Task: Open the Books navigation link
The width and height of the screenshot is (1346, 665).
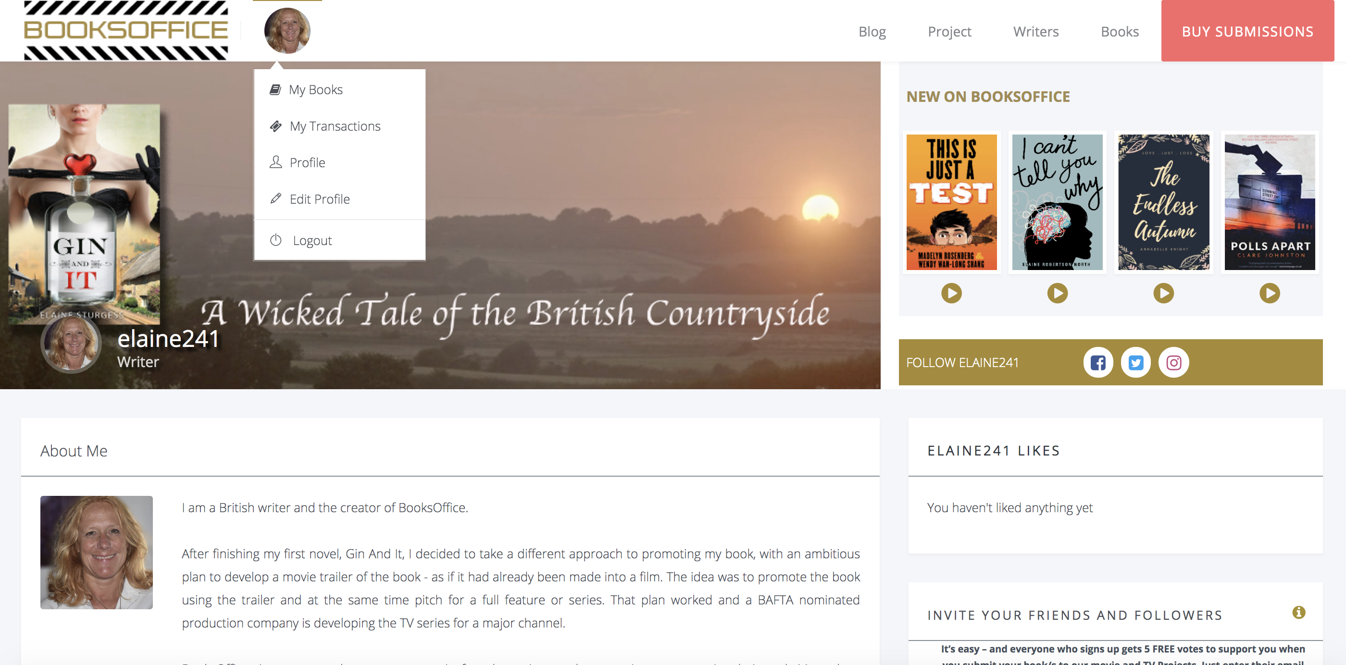Action: (1119, 31)
